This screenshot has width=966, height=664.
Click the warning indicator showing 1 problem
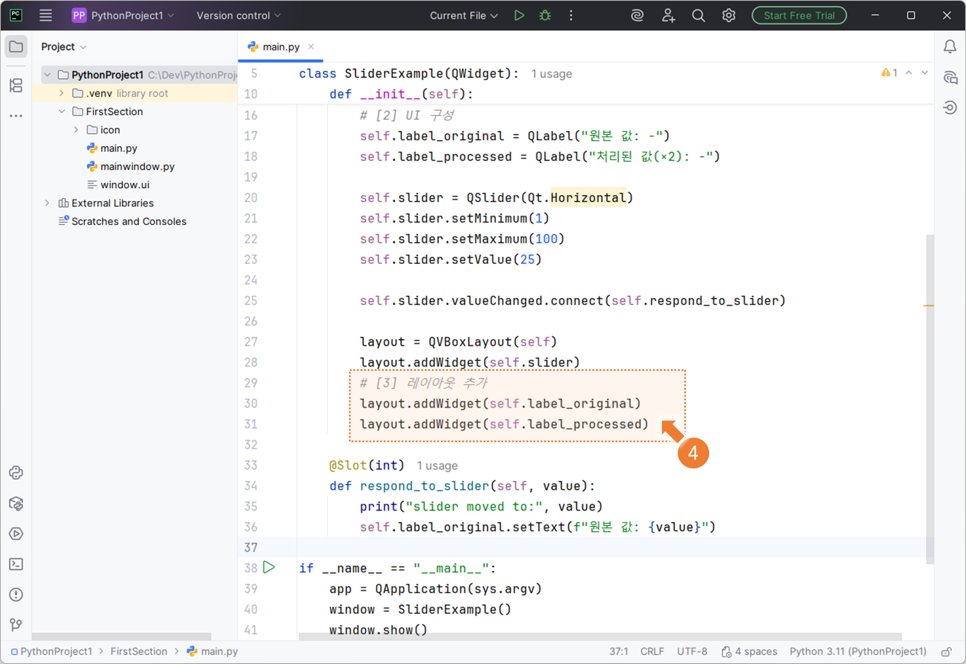(889, 73)
